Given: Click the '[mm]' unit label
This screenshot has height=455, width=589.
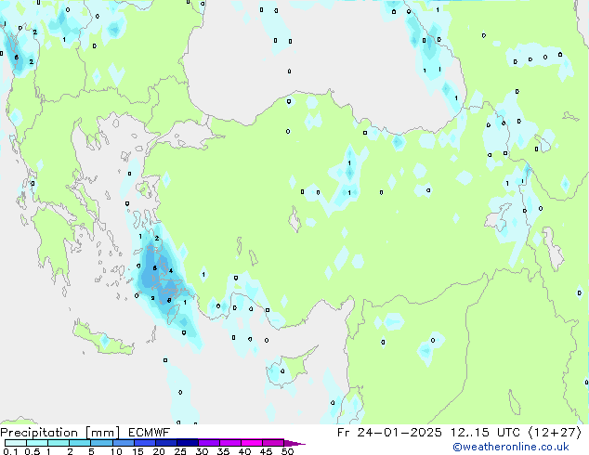Looking at the screenshot, I should (102, 433).
